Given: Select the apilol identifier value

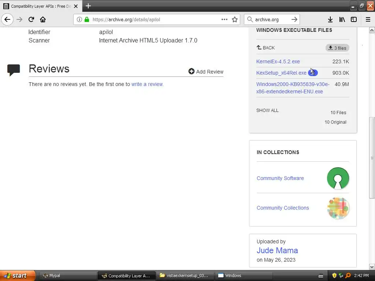Looking at the screenshot, I should (x=106, y=32).
